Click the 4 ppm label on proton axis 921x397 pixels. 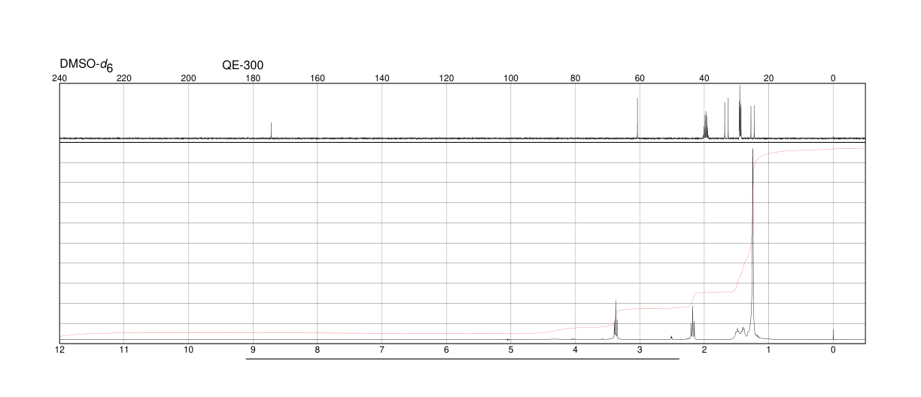(575, 350)
